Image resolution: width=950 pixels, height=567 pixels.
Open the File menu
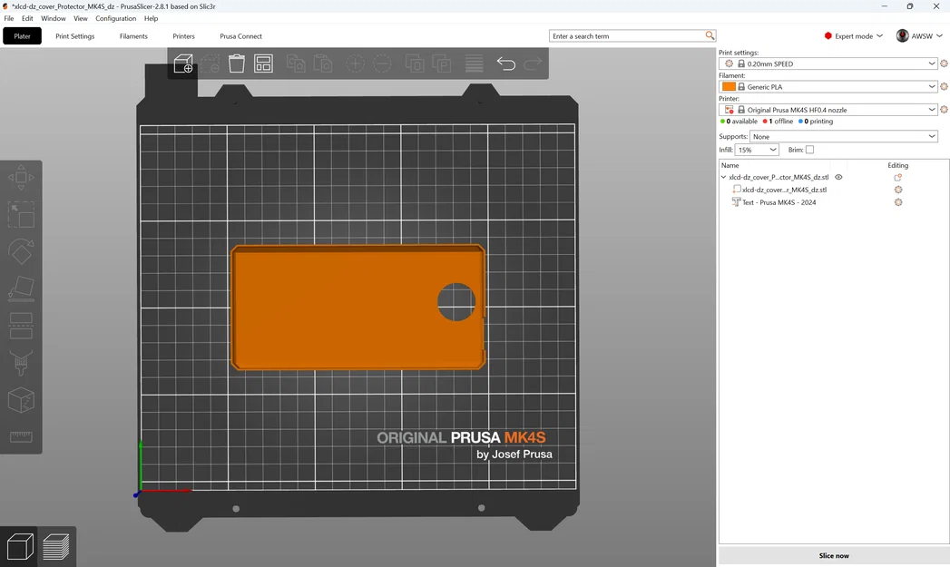9,18
